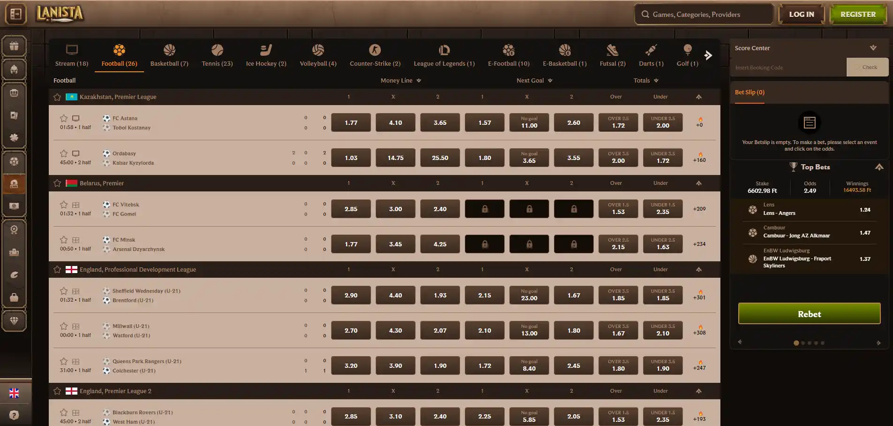Focus the Insert Booking Code field

789,68
